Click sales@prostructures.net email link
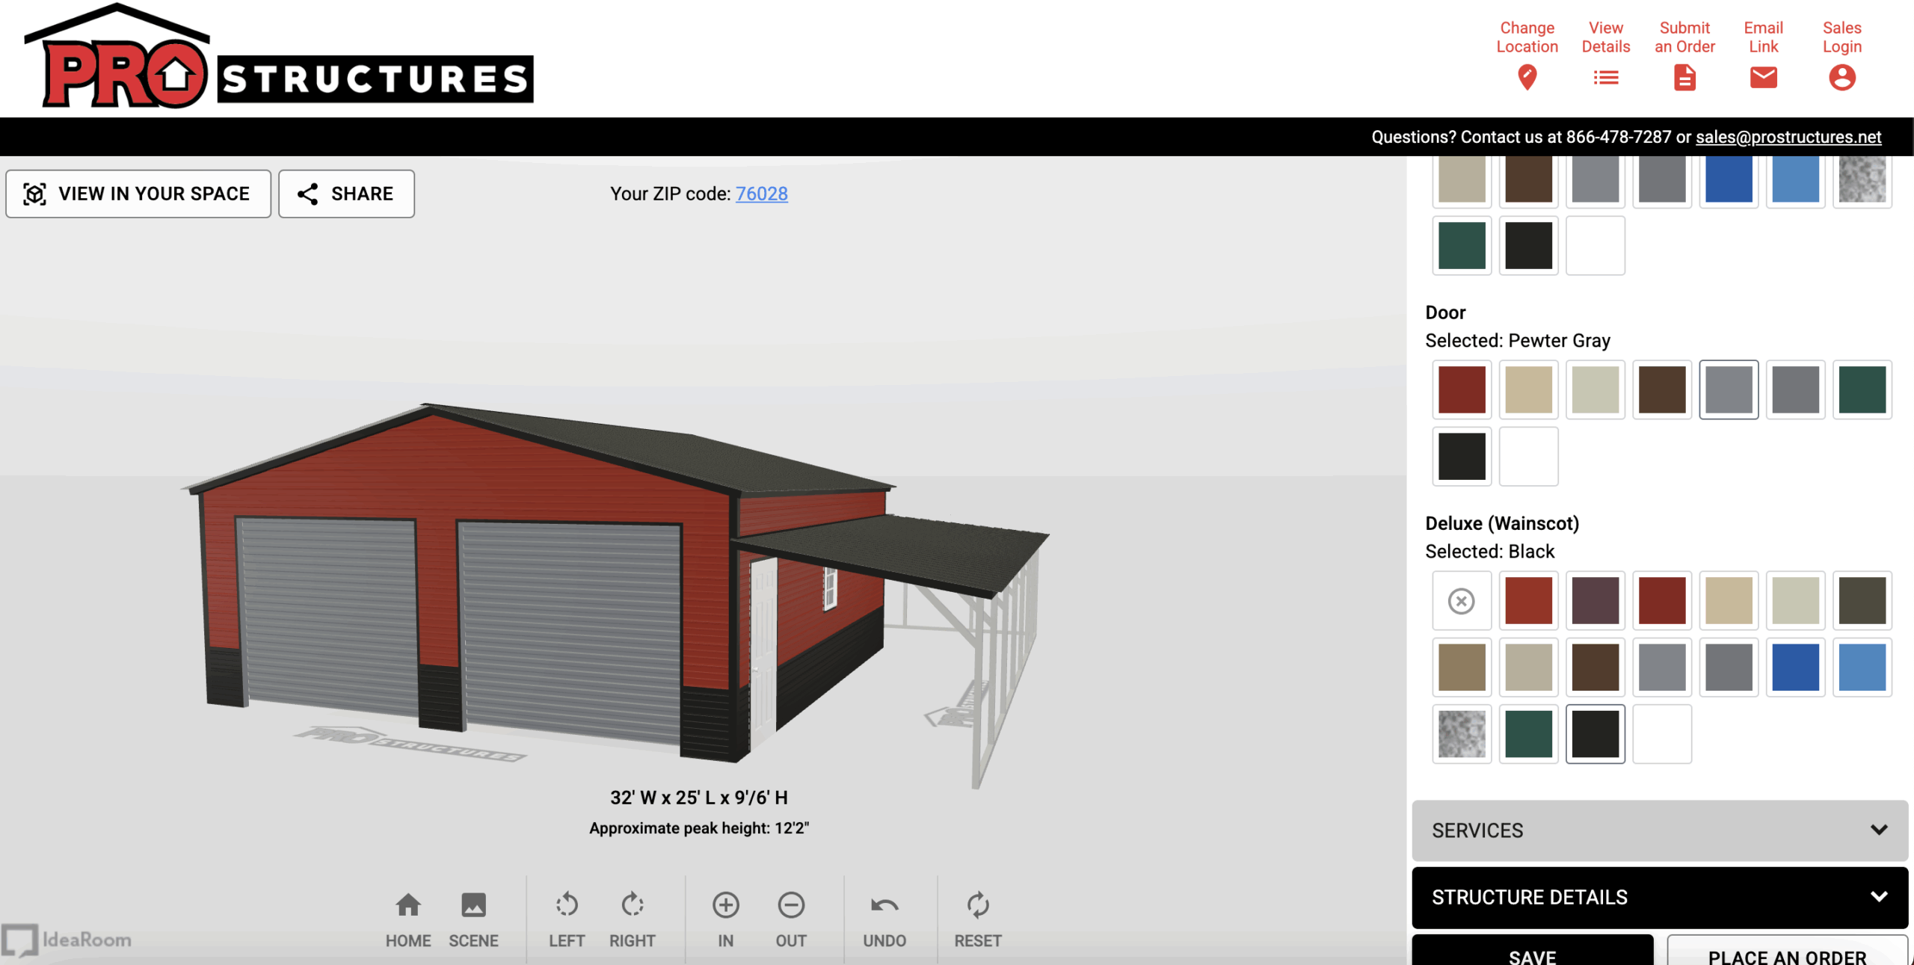1914x965 pixels. point(1788,137)
